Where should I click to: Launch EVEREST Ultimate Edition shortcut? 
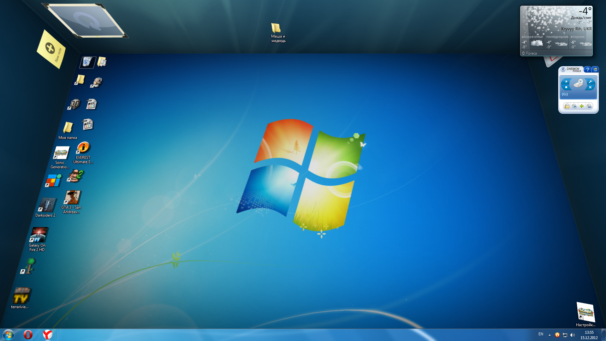point(83,153)
